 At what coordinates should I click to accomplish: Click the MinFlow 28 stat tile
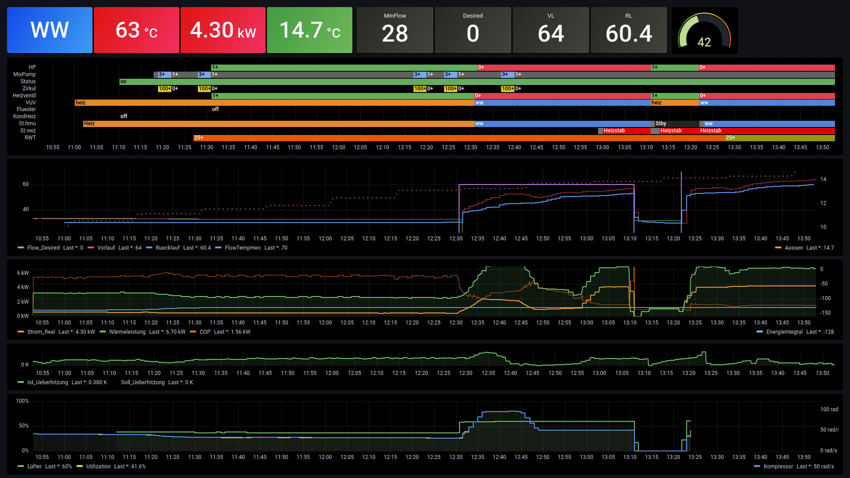coord(394,30)
